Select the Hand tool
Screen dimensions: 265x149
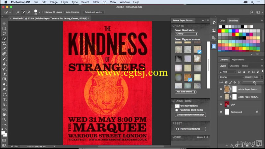coord(4,114)
